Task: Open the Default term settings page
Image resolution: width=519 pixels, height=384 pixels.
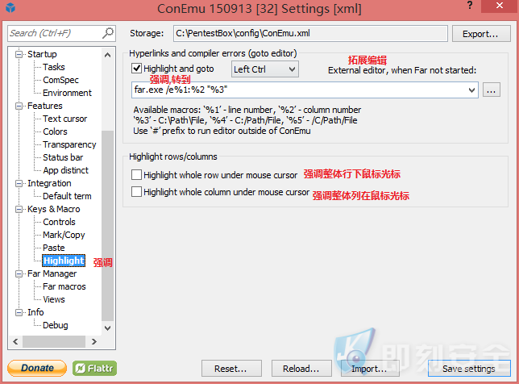Action: pos(67,196)
